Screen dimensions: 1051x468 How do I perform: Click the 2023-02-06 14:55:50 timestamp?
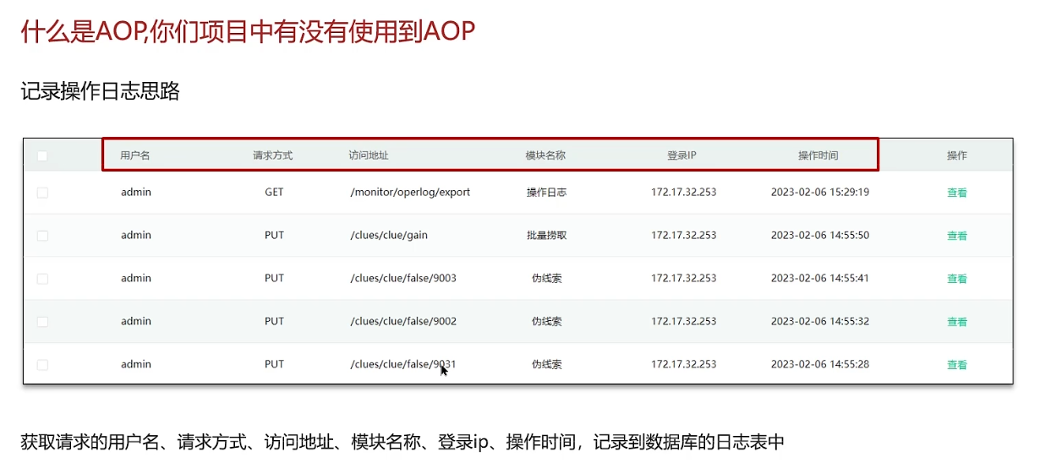pyautogui.click(x=820, y=235)
